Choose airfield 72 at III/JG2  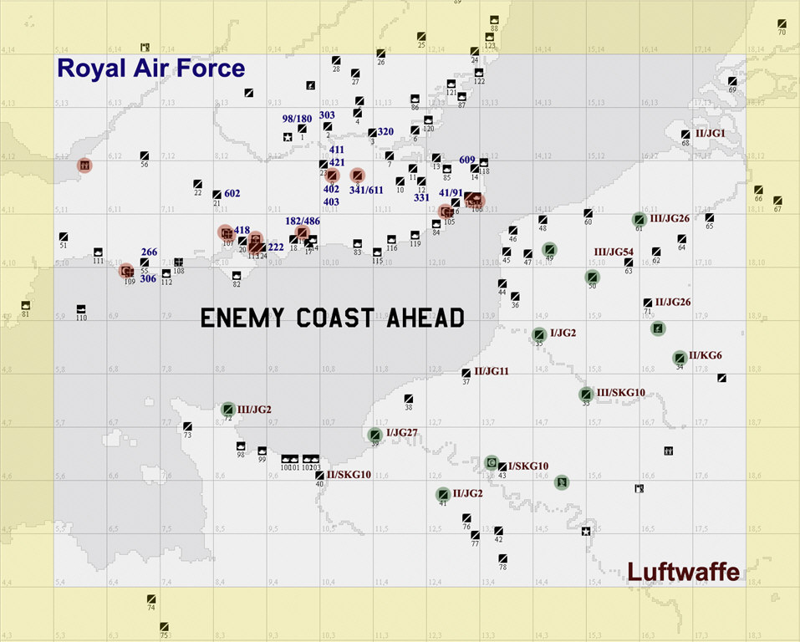click(228, 409)
